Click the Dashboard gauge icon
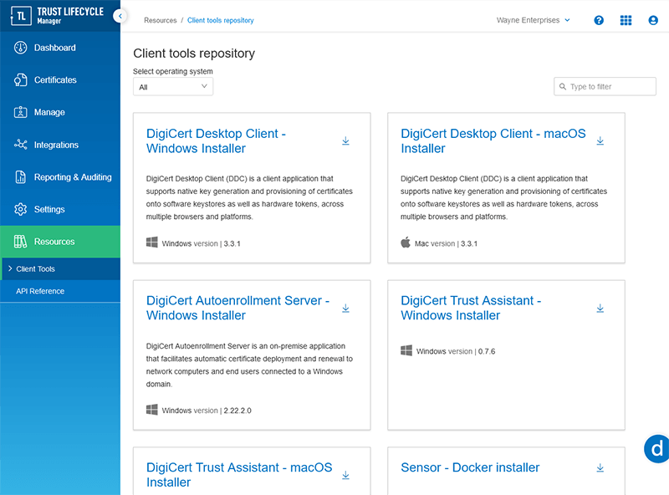Viewport: 669px width, 495px height. [x=20, y=48]
